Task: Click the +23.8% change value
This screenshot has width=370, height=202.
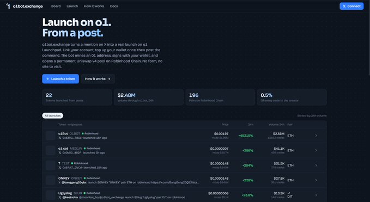Action: coord(247,195)
